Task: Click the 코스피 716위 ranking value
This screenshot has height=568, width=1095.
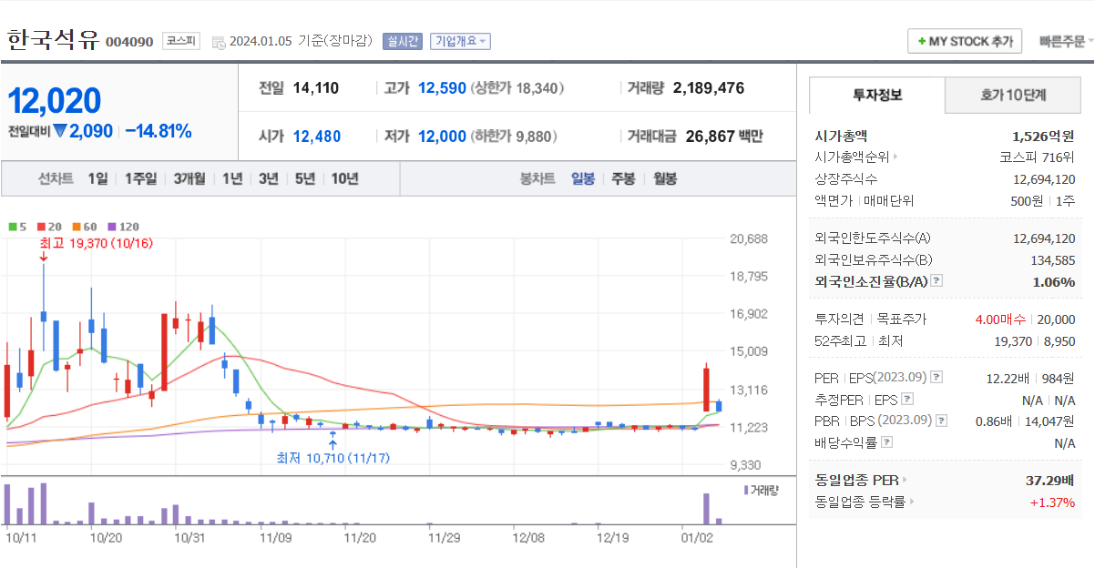Action: coord(1037,157)
